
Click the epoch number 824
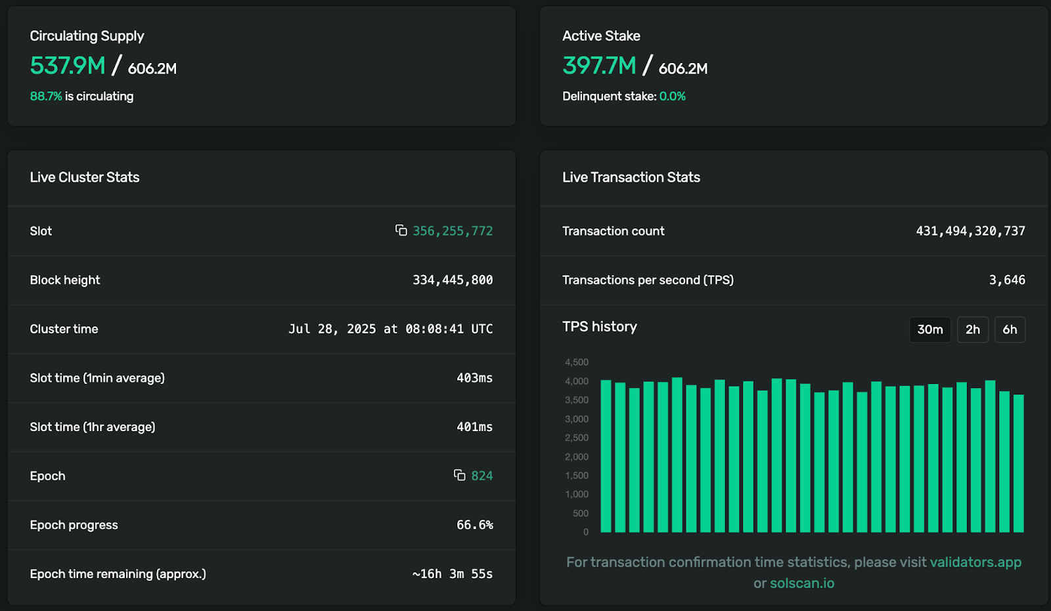click(483, 475)
